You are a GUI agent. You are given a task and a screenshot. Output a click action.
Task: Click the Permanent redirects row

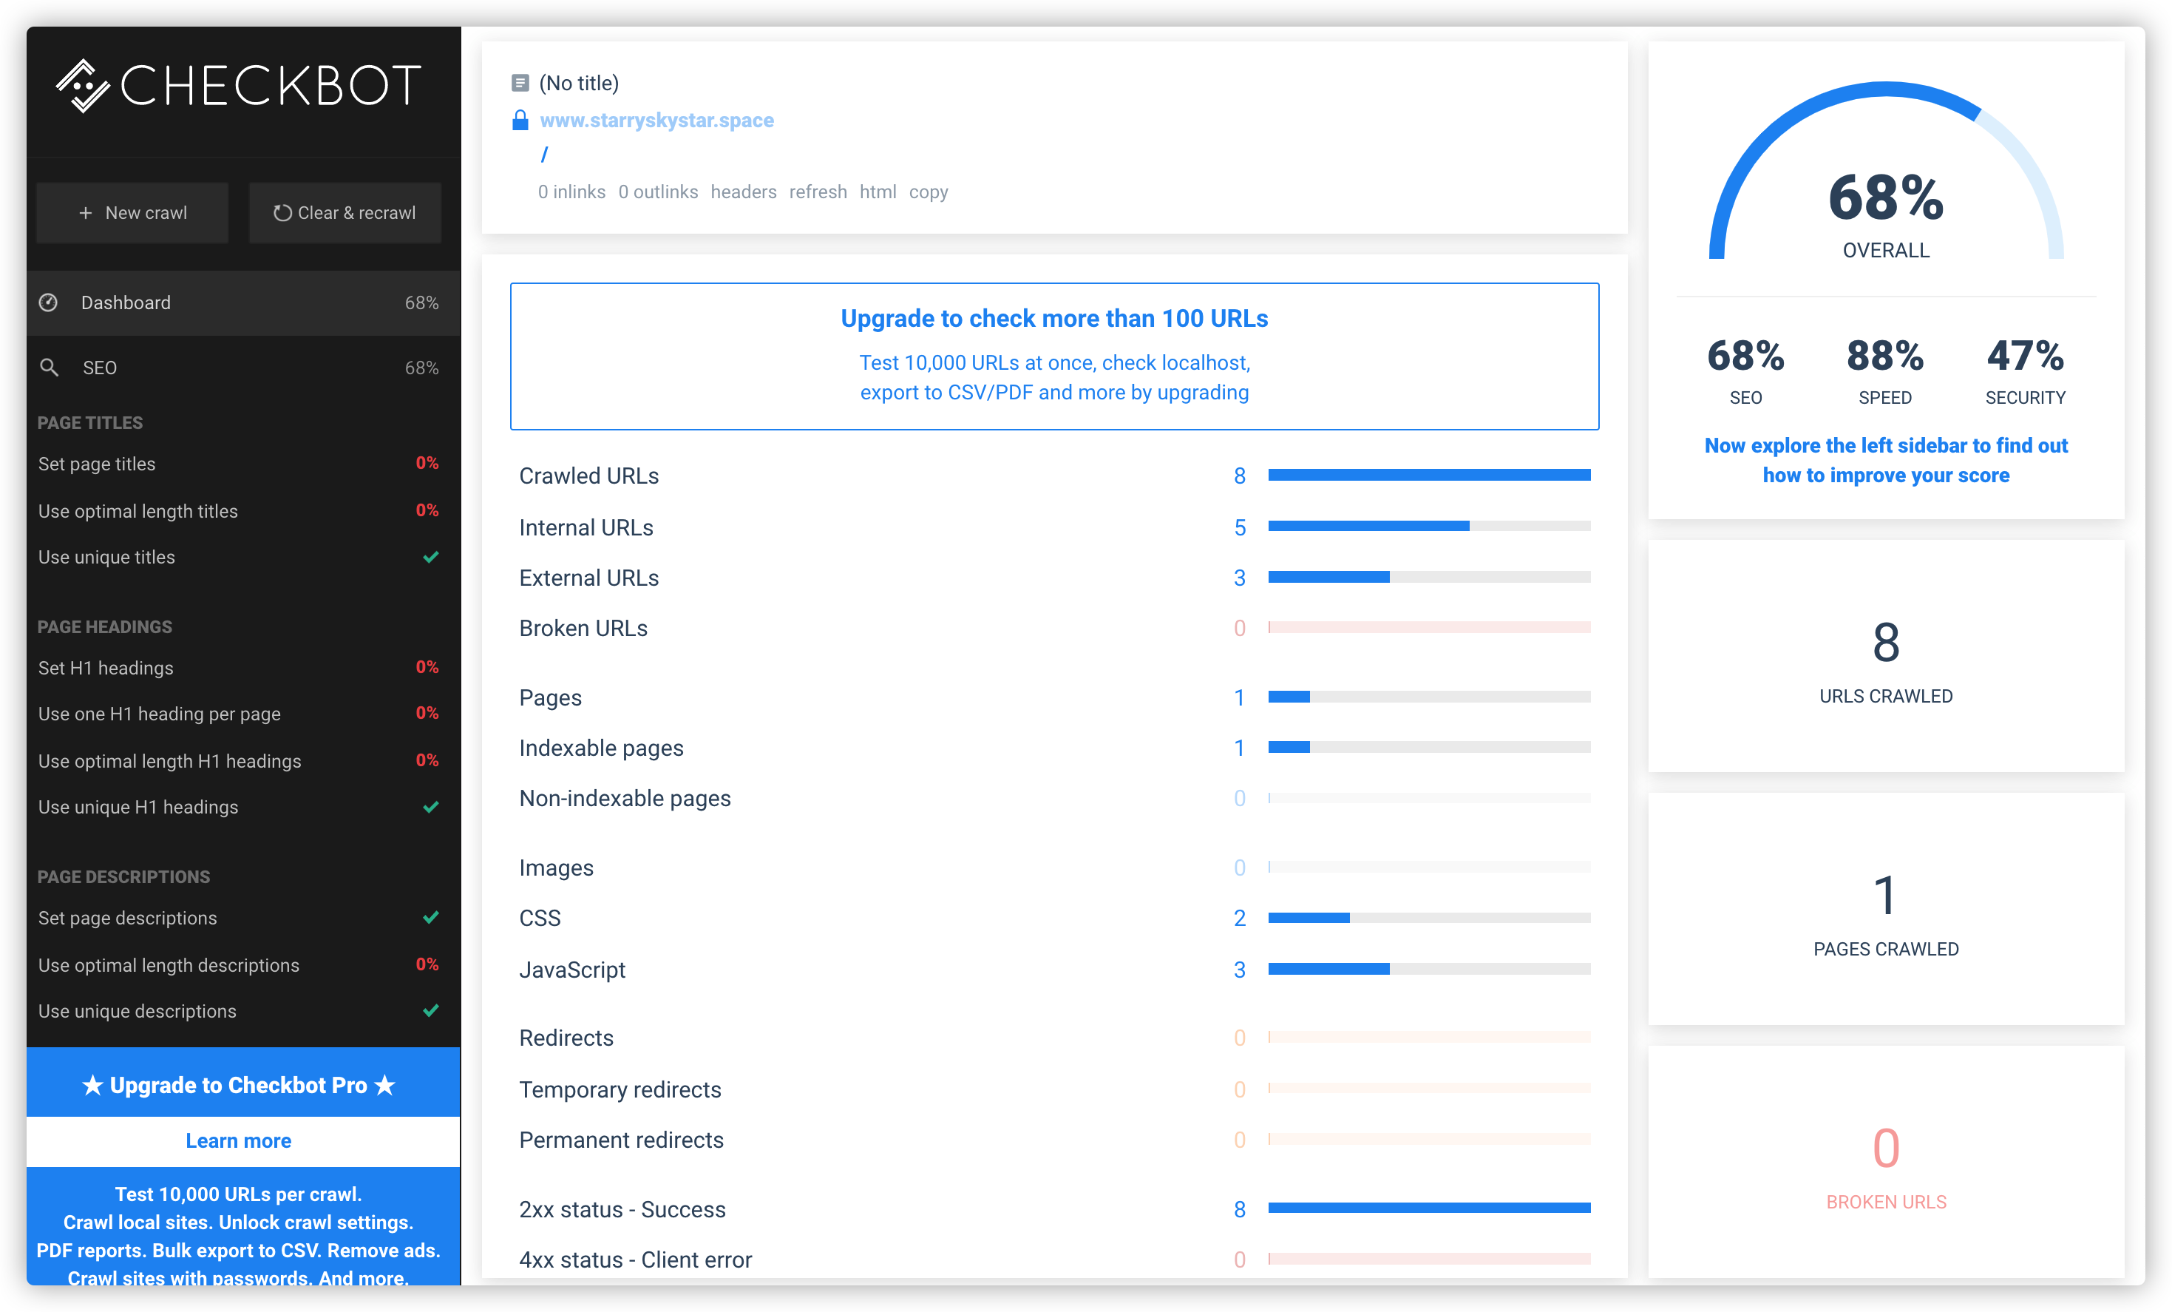click(x=1054, y=1140)
